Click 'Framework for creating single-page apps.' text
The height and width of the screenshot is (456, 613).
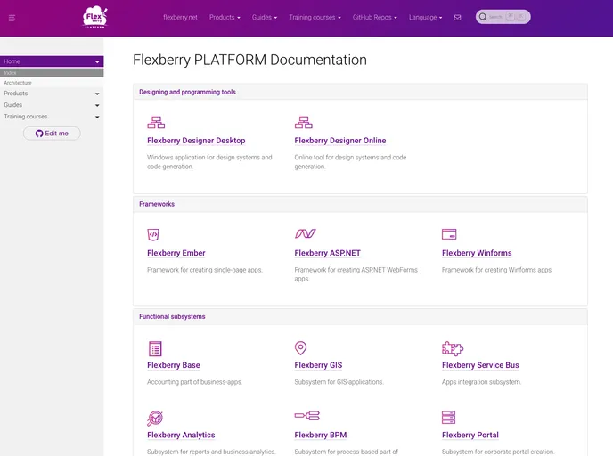coord(204,270)
